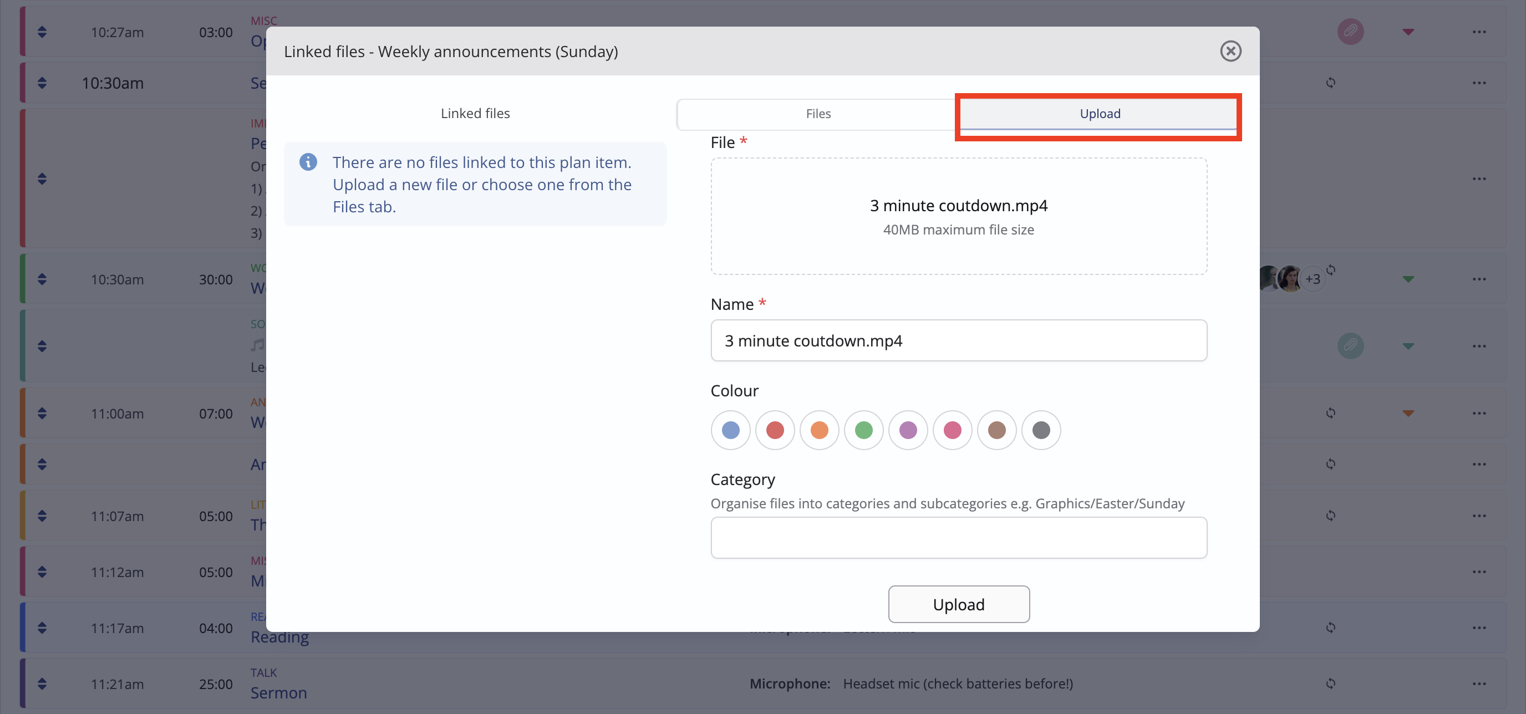Click the info icon in the no-files notice
1526x714 pixels.
pos(308,162)
